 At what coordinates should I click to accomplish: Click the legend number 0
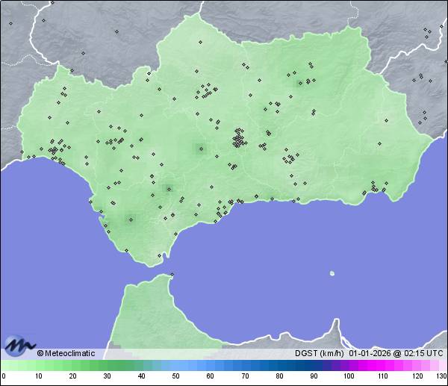tap(4, 376)
